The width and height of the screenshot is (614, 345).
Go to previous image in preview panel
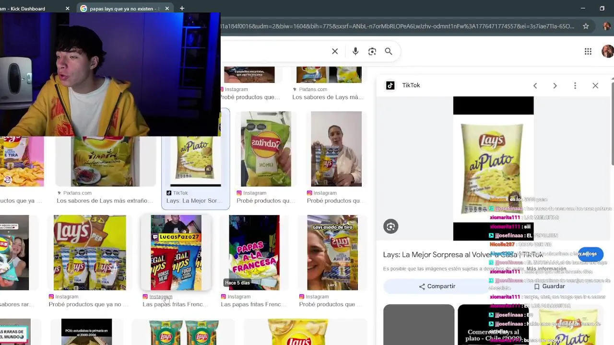[535, 86]
